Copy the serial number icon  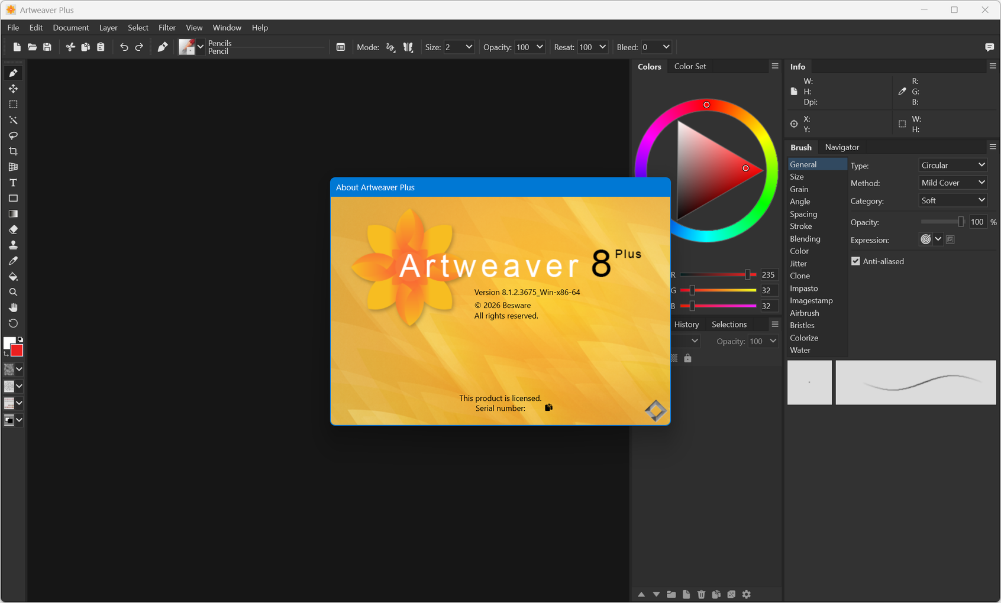click(548, 407)
